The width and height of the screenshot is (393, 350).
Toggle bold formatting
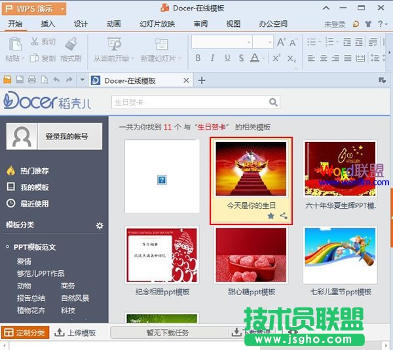pyautogui.click(x=198, y=58)
